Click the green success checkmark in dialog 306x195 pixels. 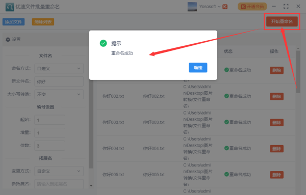coord(103,43)
